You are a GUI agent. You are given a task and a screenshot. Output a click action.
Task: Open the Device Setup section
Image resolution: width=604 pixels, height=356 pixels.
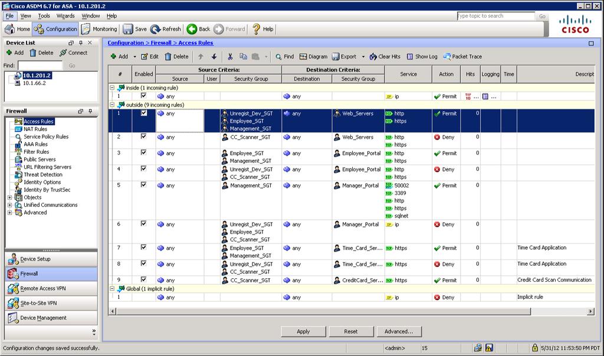tap(51, 259)
